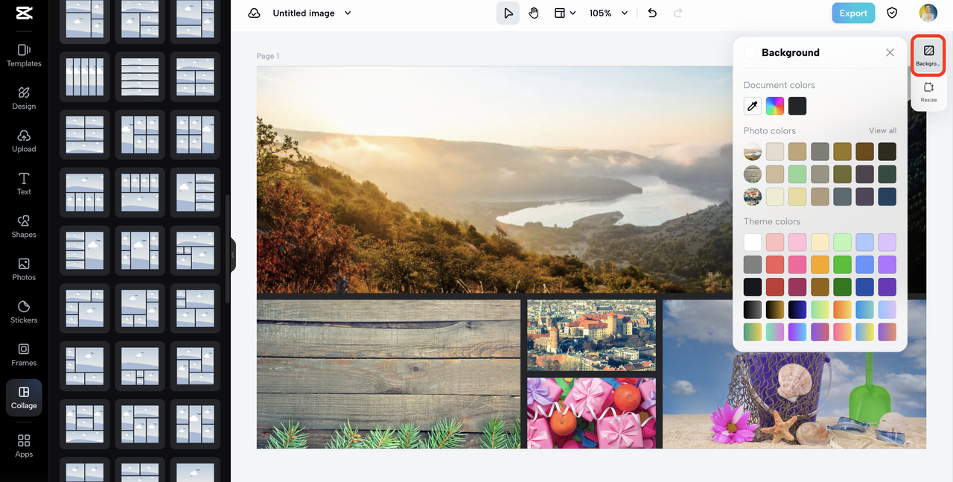Open the Design sidebar tab
The height and width of the screenshot is (482, 953).
click(24, 98)
